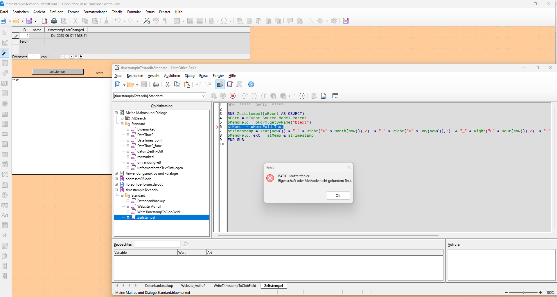The image size is (557, 297).
Task: Enable Watch (glasses) icon
Action: [x=292, y=96]
